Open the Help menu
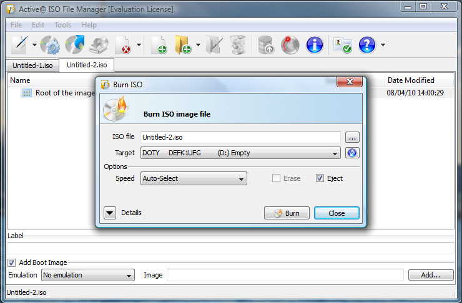This screenshot has height=303, width=462. click(89, 25)
